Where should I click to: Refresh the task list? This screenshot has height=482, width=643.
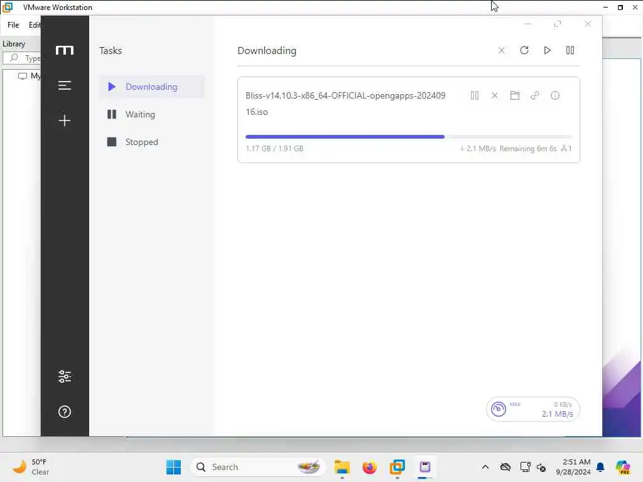click(x=524, y=50)
